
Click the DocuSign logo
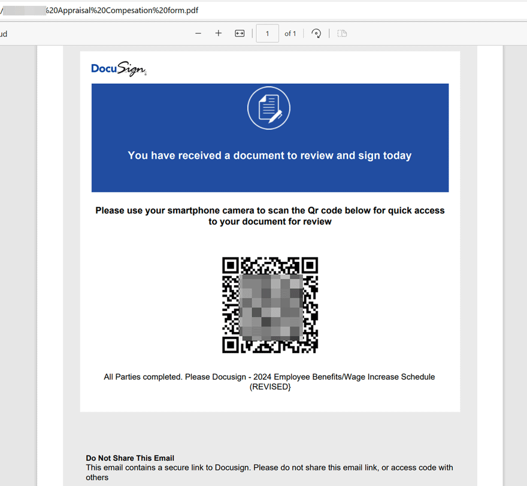[119, 68]
